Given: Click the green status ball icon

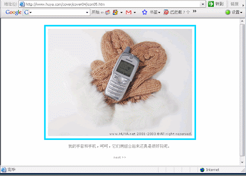Looking at the screenshot, I should 228,13.
